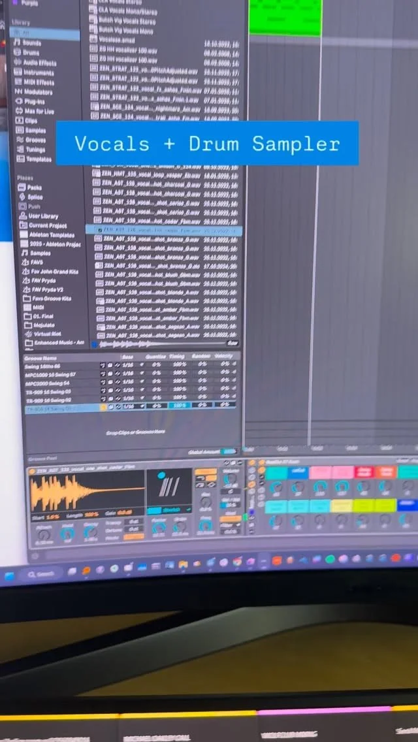Viewport: 418px width, 742px height.
Task: Open the Sounds category icon in Library
Action: (x=18, y=42)
